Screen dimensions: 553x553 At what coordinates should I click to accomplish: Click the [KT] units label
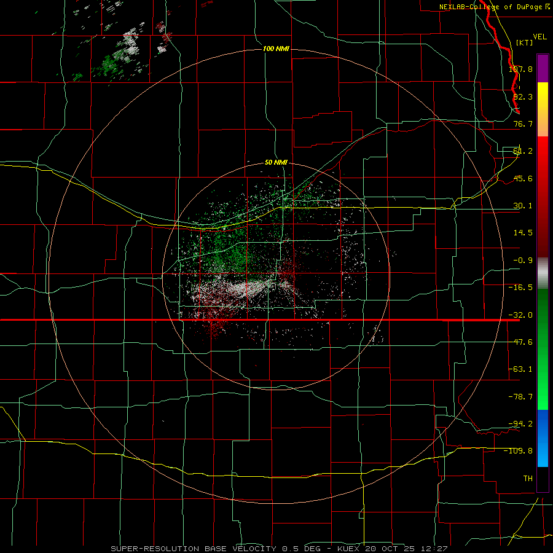524,42
